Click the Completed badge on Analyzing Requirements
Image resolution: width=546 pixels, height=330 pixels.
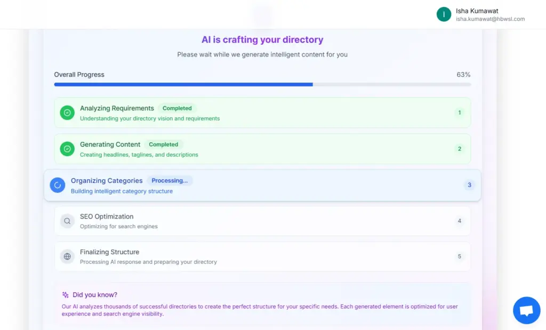click(x=177, y=108)
